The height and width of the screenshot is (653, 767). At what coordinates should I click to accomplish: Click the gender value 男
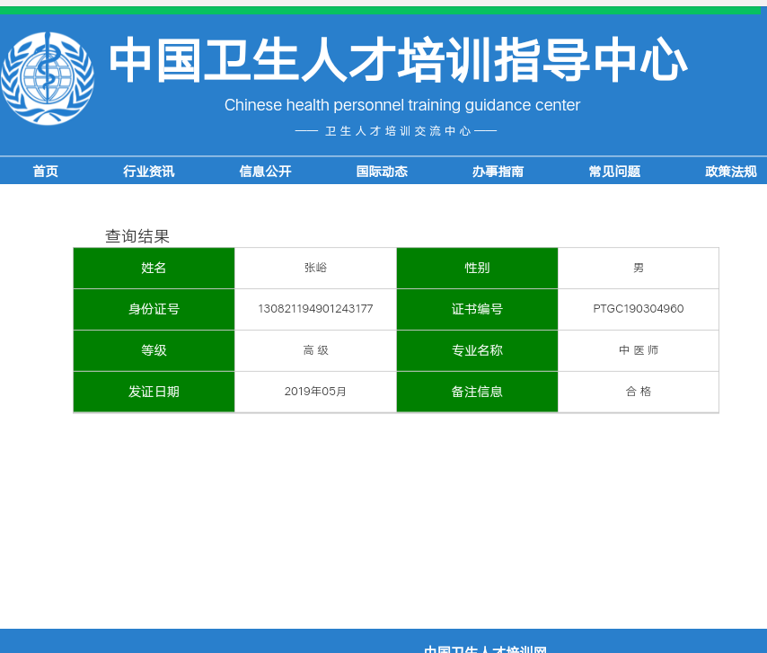[639, 268]
